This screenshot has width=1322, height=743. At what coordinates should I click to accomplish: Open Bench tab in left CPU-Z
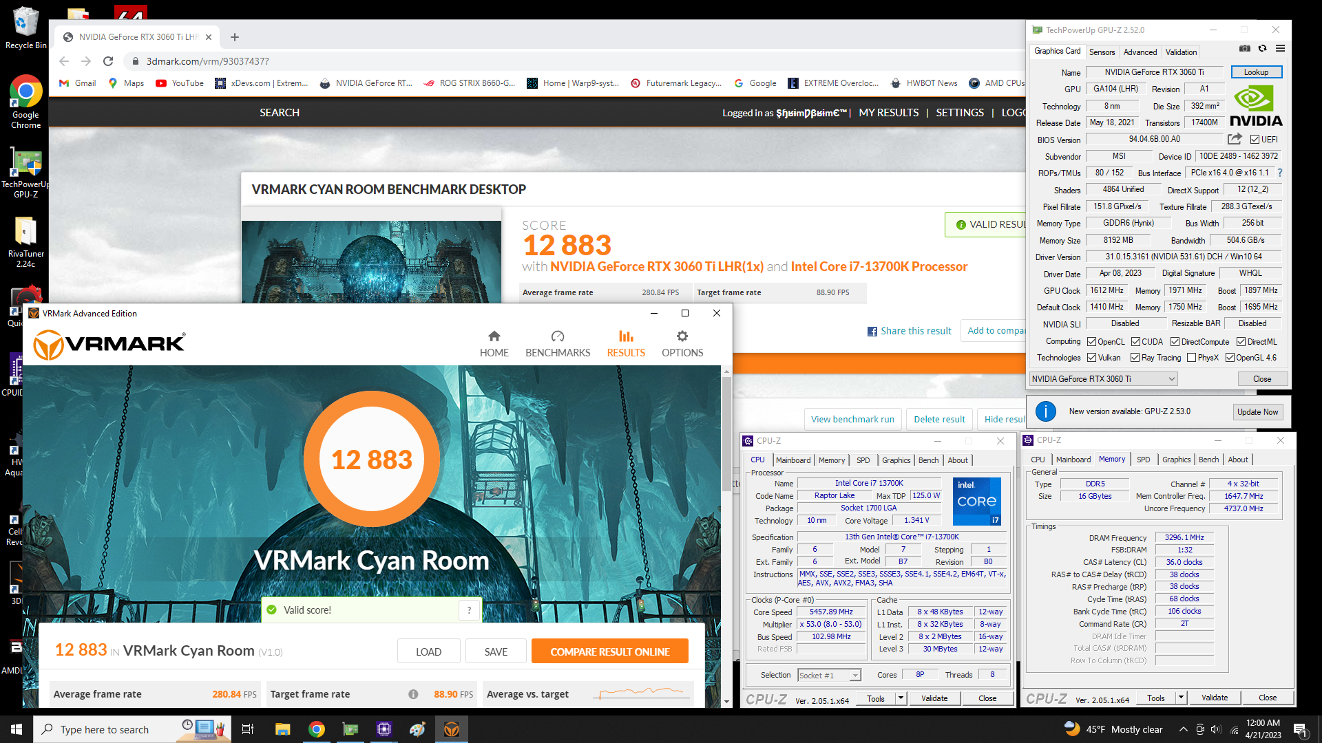click(928, 460)
